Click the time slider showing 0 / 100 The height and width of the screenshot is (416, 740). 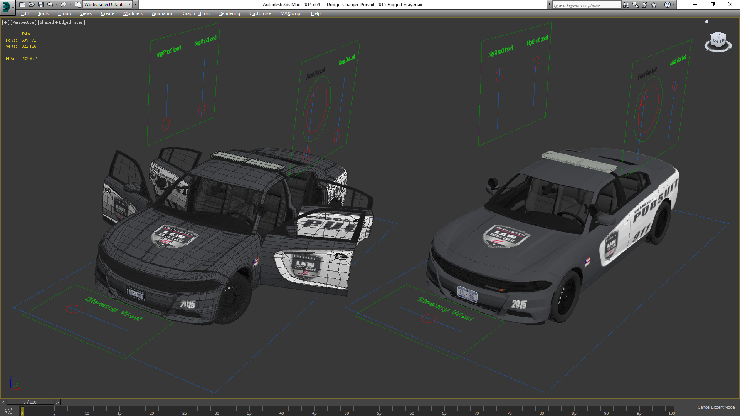pos(30,402)
